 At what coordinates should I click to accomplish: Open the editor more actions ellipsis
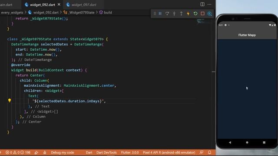(209, 4)
